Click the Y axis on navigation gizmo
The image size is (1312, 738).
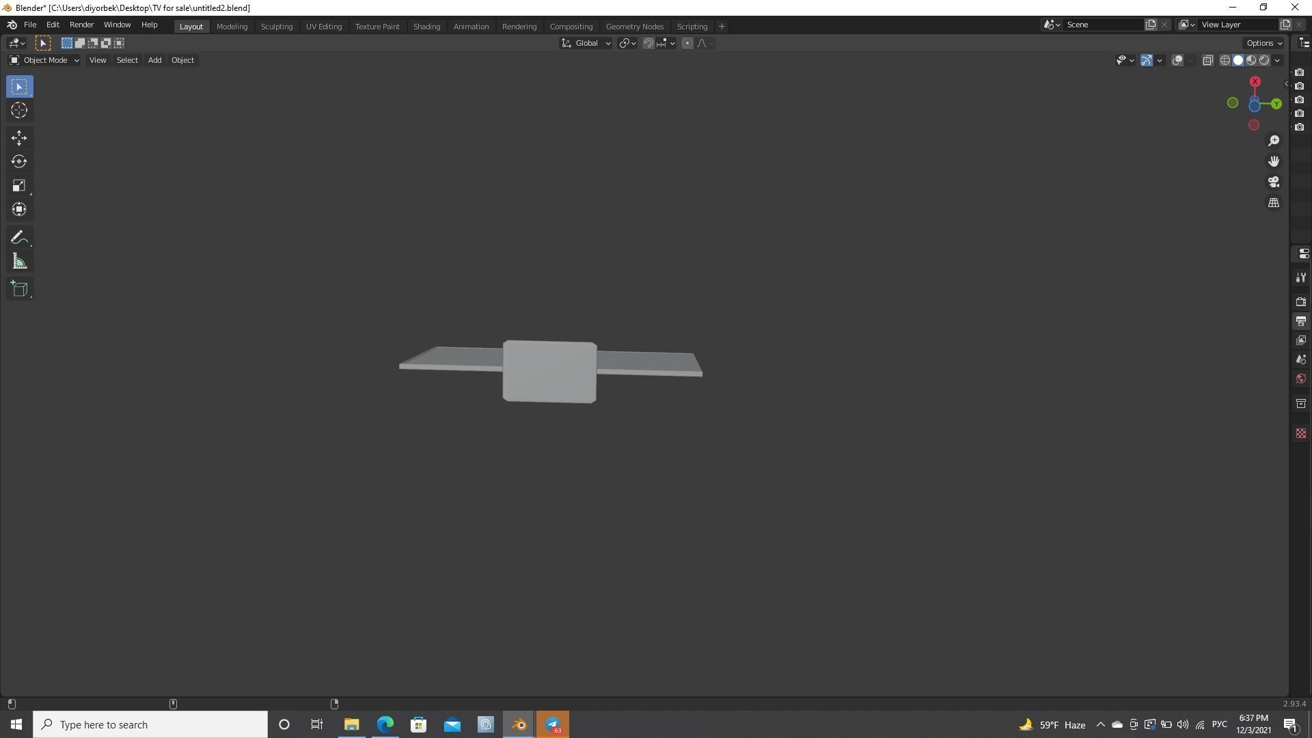click(1276, 104)
